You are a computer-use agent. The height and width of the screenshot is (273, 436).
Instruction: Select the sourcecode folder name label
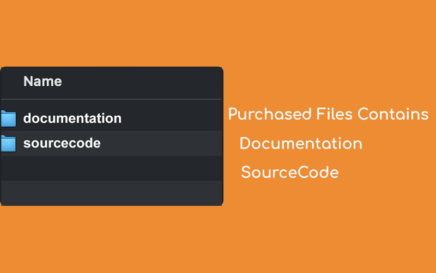(x=62, y=144)
